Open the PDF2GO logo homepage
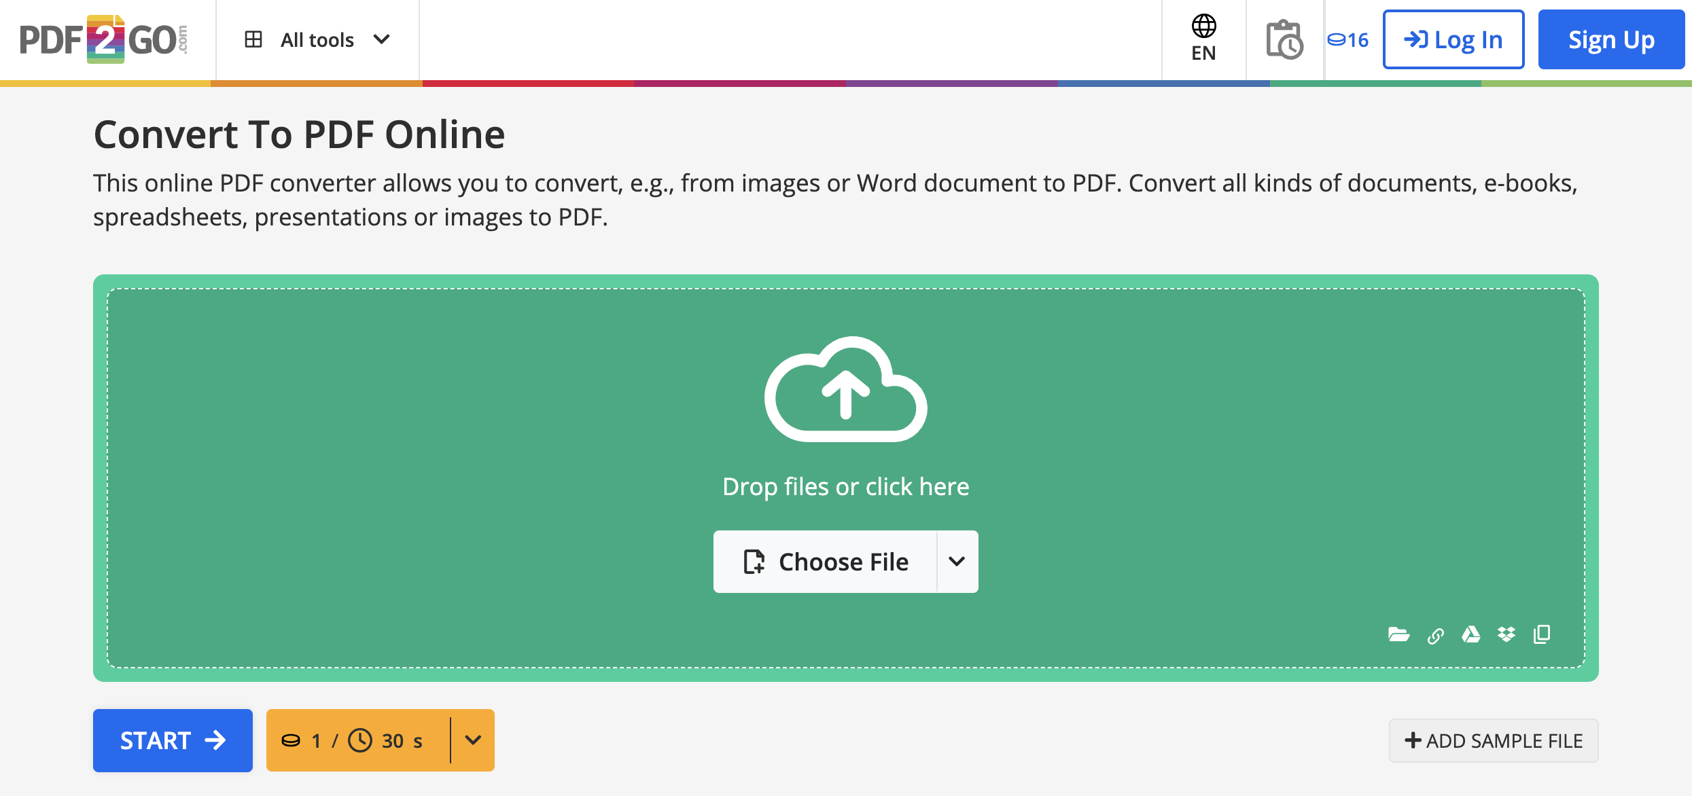Image resolution: width=1692 pixels, height=796 pixels. (x=103, y=39)
